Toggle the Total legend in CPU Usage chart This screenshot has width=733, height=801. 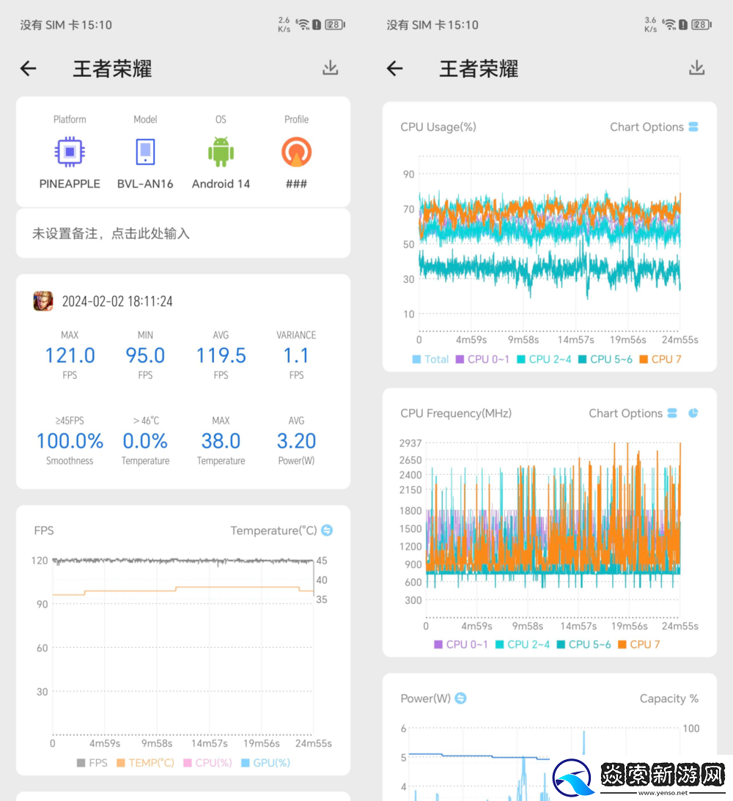coord(430,359)
